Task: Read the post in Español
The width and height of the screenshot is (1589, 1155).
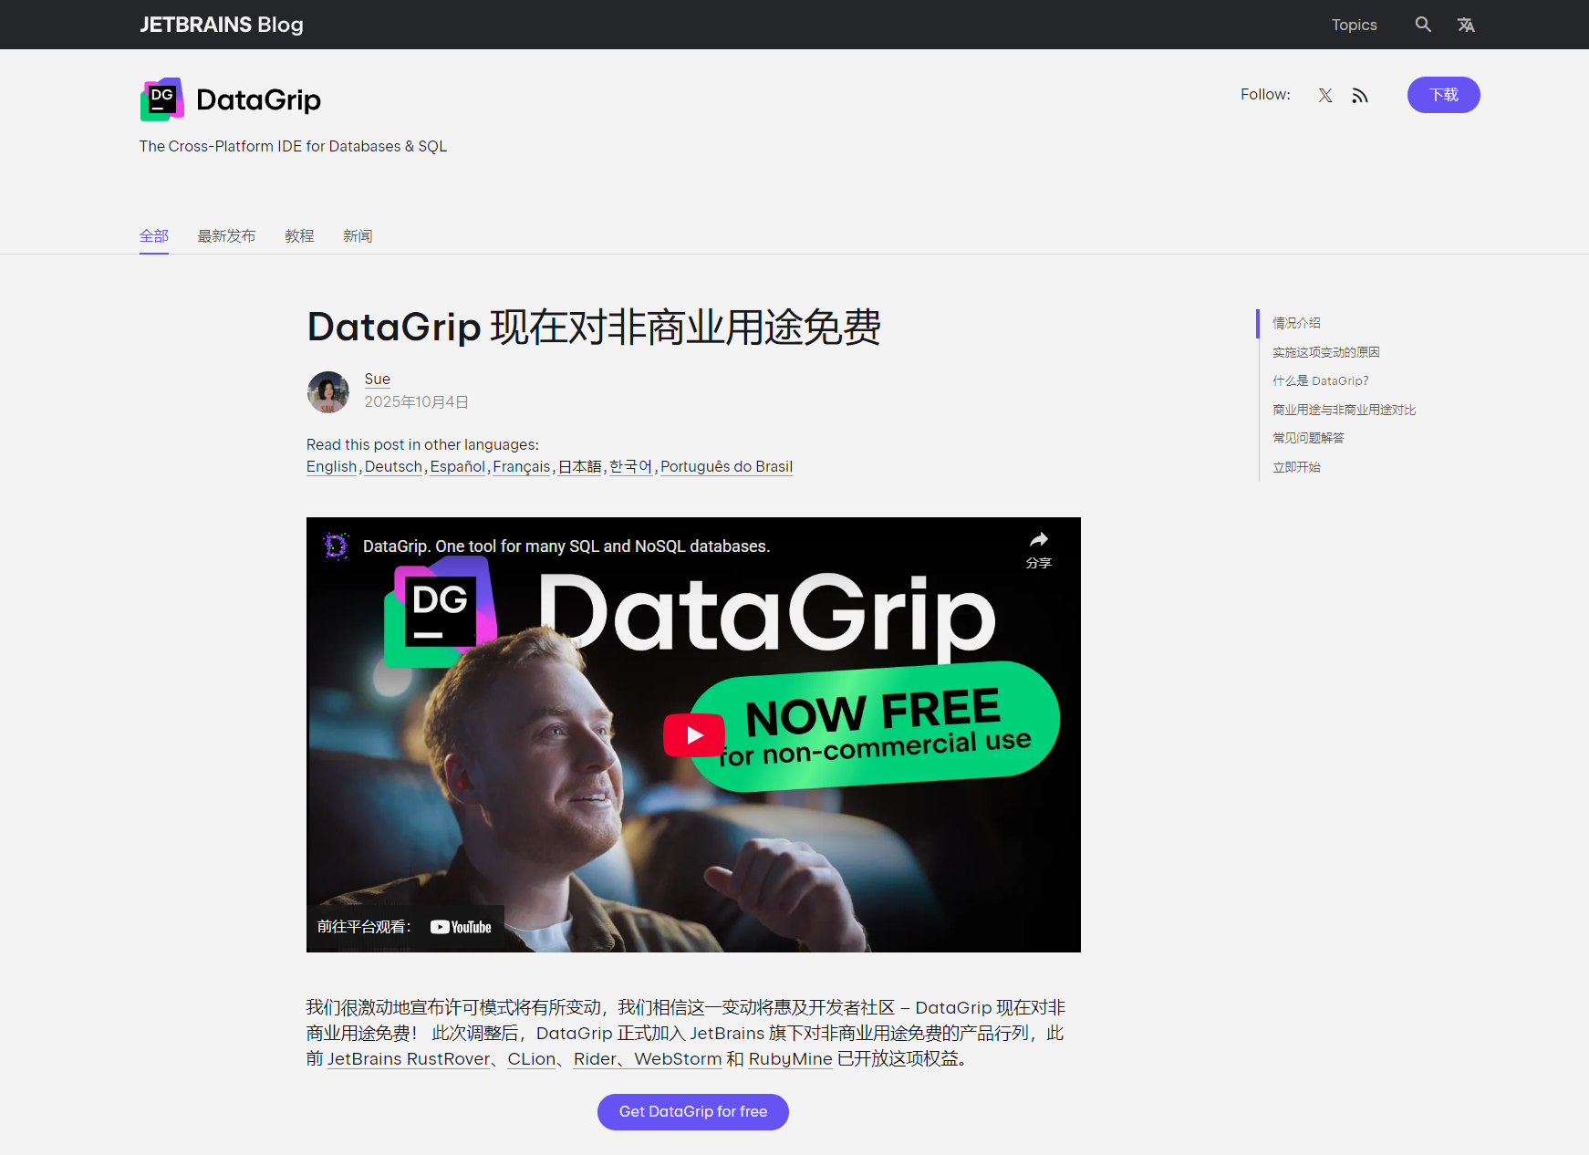Action: point(458,467)
